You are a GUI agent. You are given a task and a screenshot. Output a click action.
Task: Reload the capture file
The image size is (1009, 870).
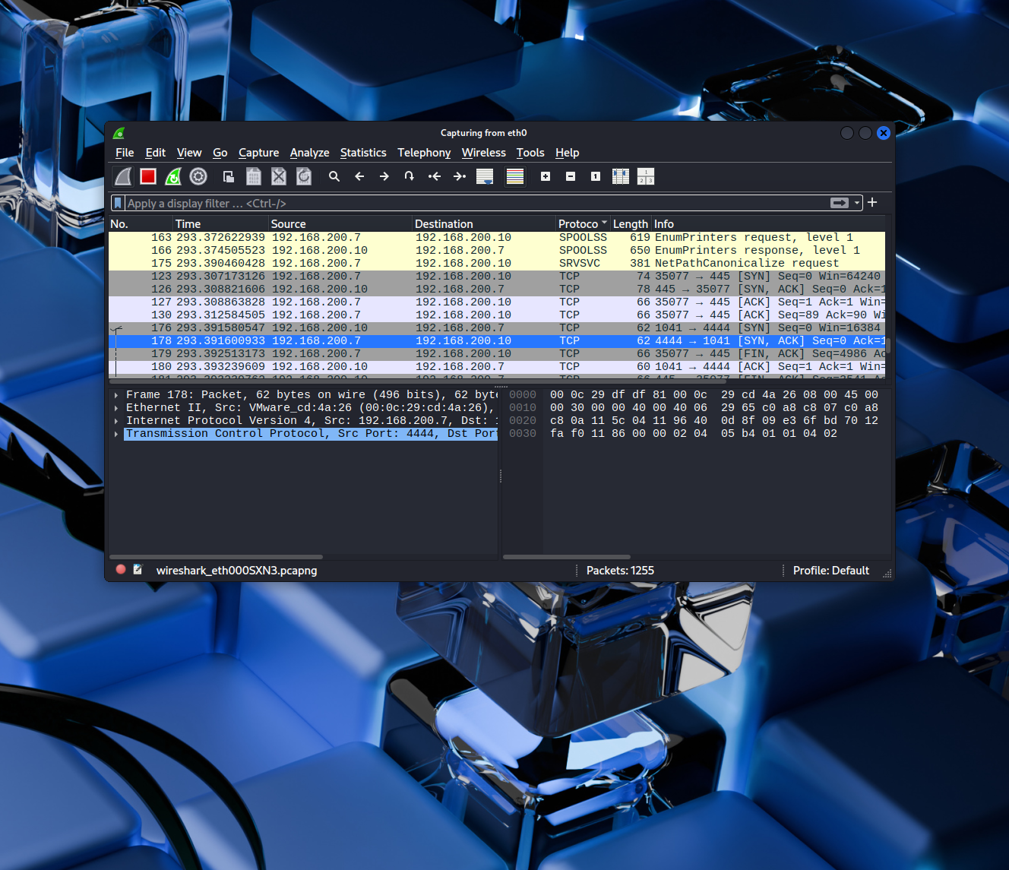304,176
